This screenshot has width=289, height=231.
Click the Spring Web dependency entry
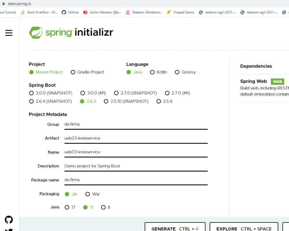pyautogui.click(x=264, y=87)
